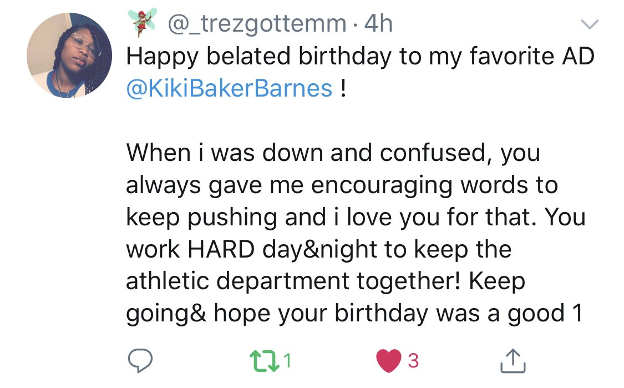Click the 'athletic department together!' text
The height and width of the screenshot is (388, 624).
coord(293,281)
